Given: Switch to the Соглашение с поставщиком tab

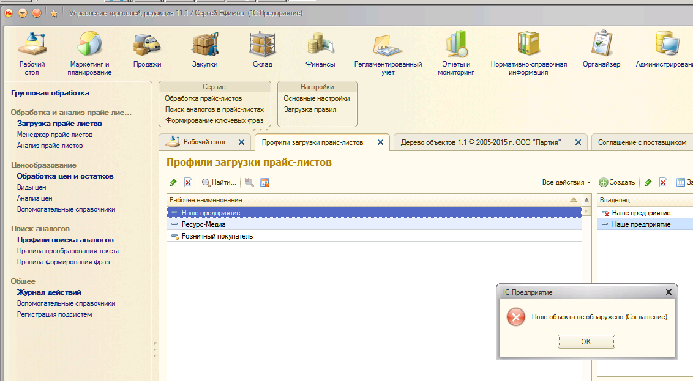Looking at the screenshot, I should click(642, 142).
